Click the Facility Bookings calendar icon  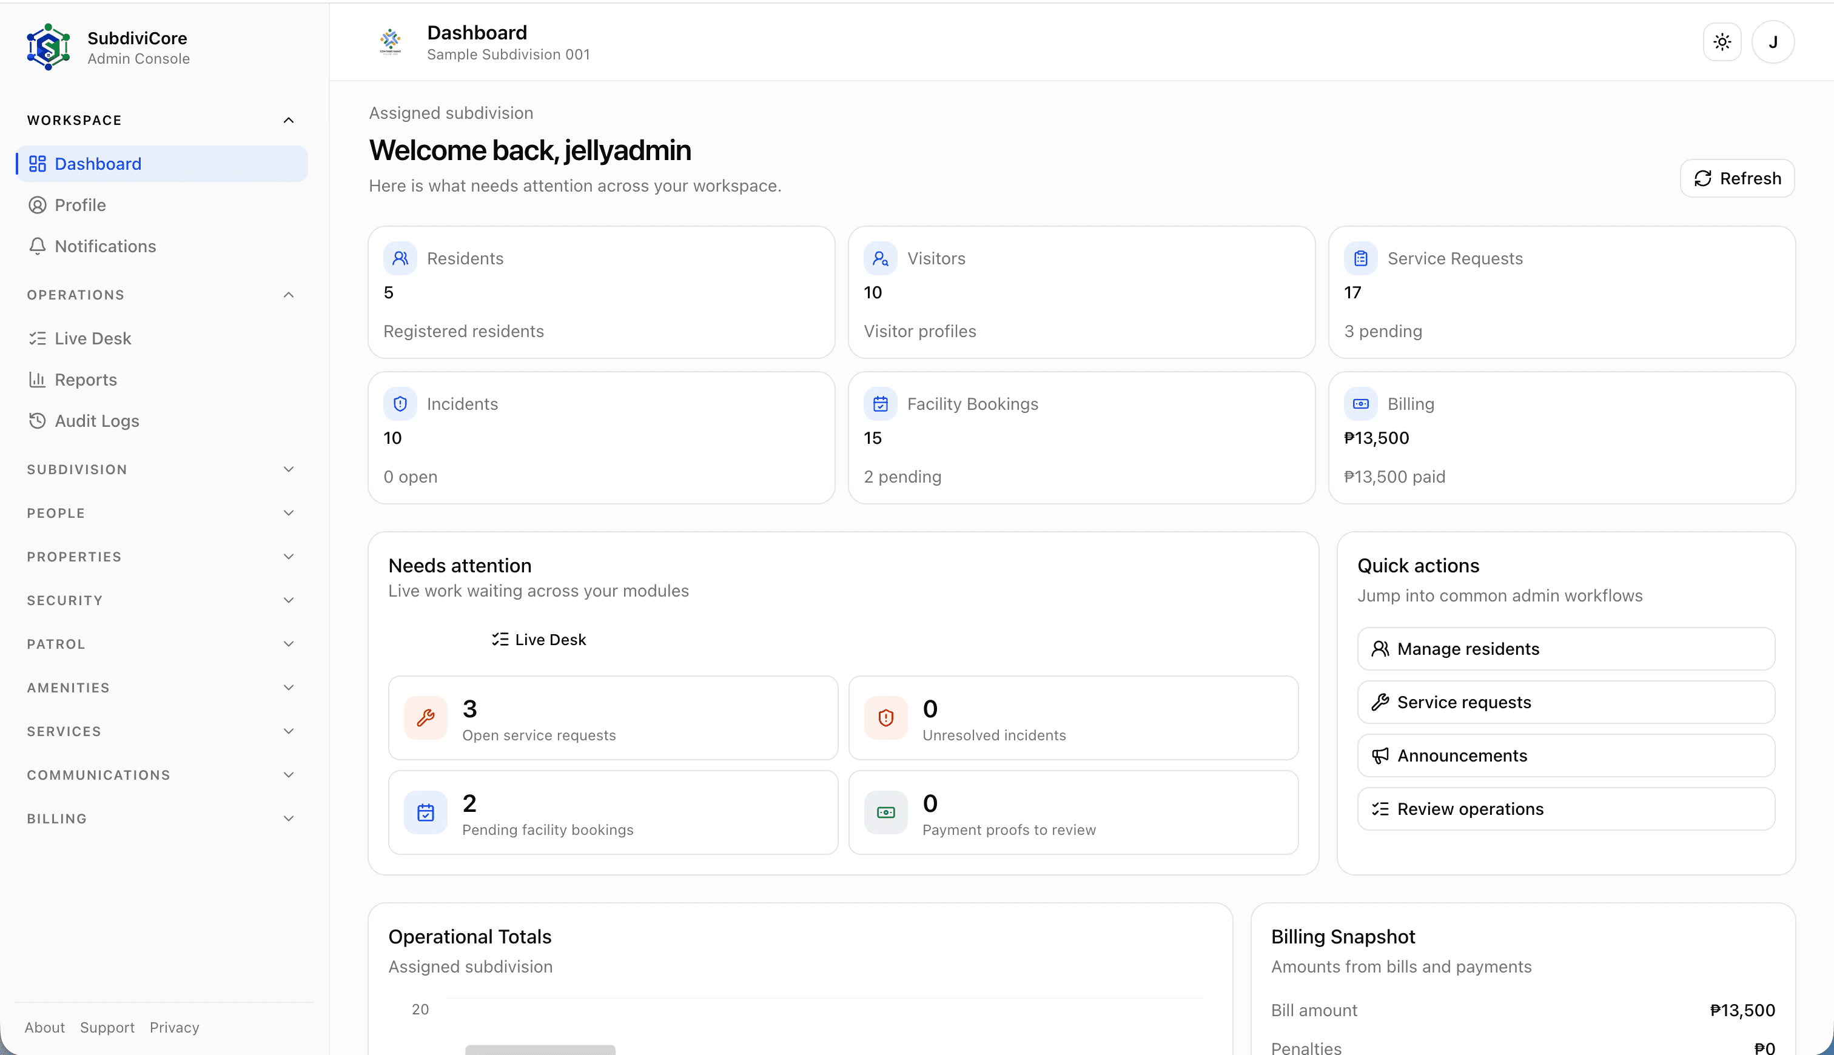[x=881, y=404]
